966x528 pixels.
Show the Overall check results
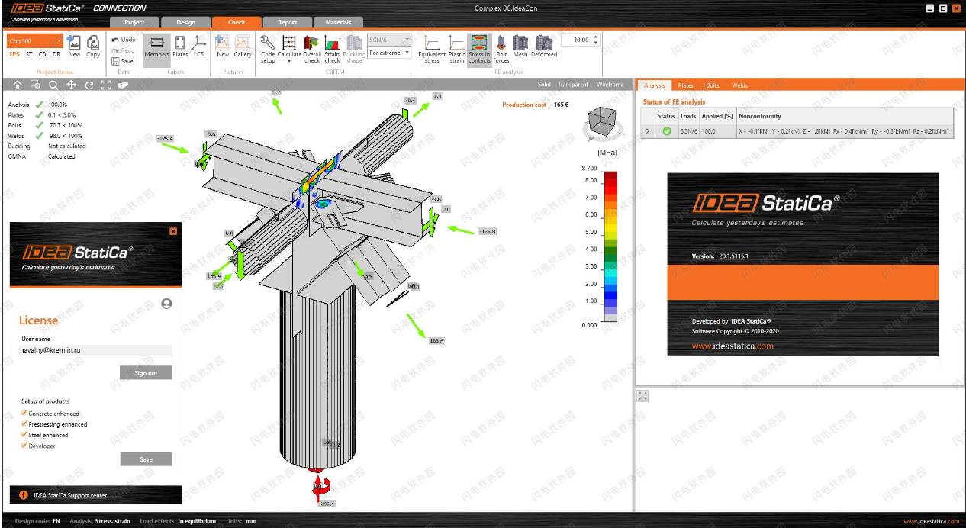point(312,49)
